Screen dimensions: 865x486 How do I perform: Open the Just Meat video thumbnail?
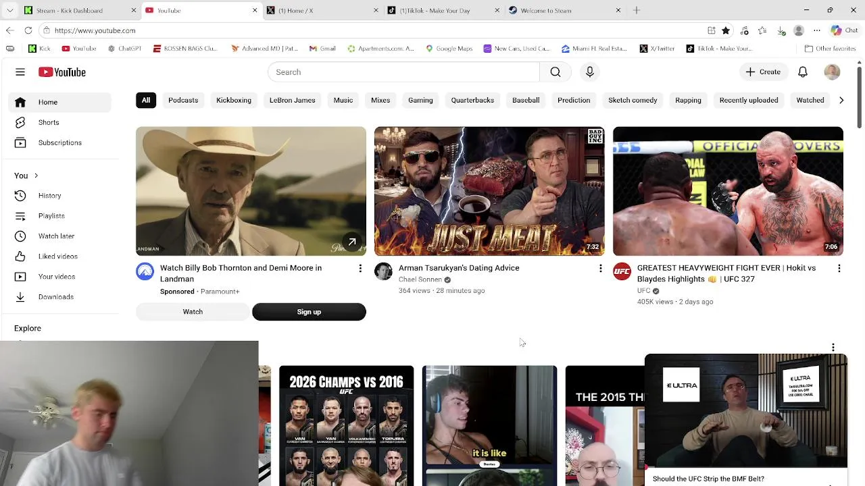point(489,191)
